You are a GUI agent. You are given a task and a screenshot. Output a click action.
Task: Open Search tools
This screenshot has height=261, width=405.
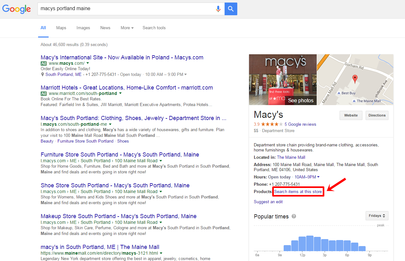coord(154,28)
